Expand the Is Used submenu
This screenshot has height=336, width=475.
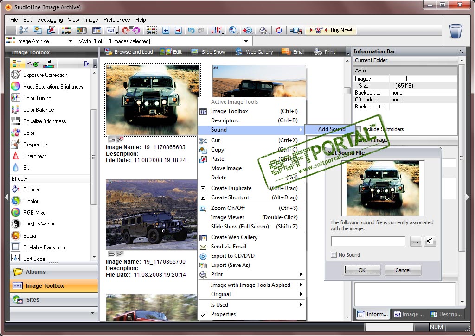(301, 305)
